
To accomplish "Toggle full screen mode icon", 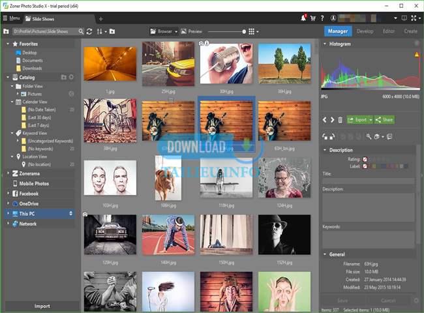I will point(414,18).
